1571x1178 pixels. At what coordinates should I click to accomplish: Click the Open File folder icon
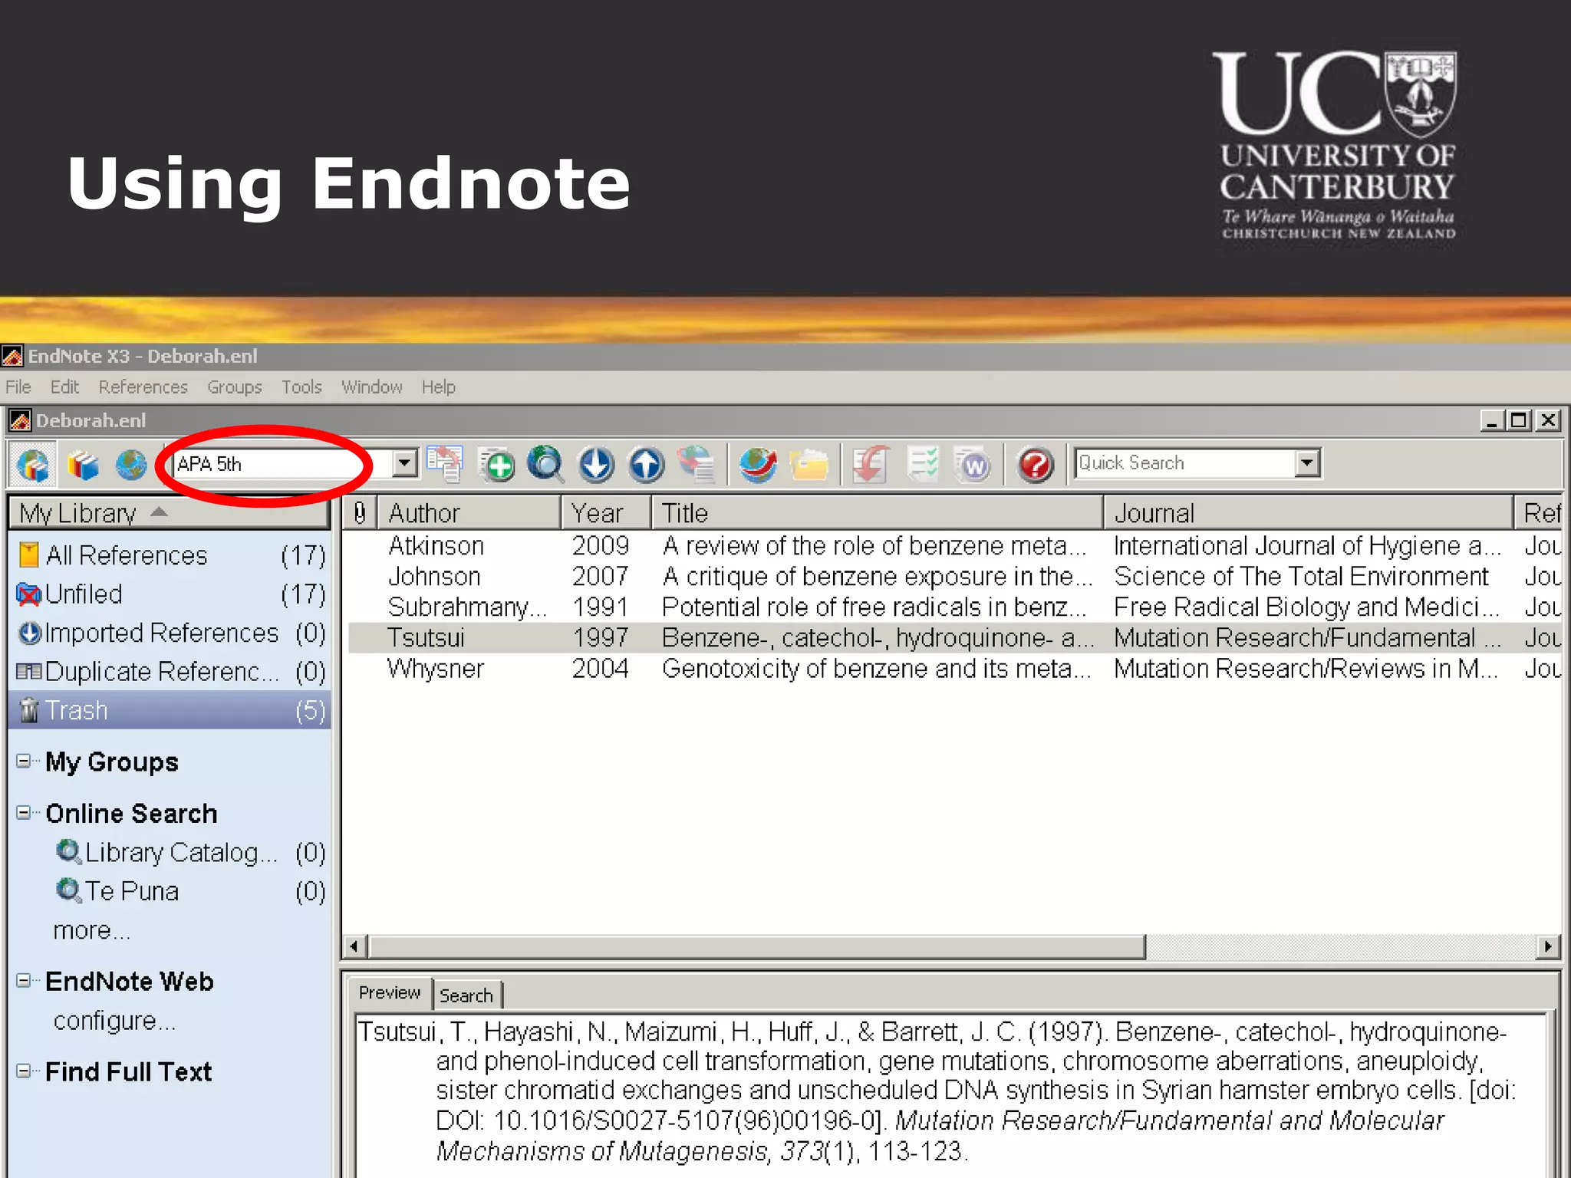809,465
